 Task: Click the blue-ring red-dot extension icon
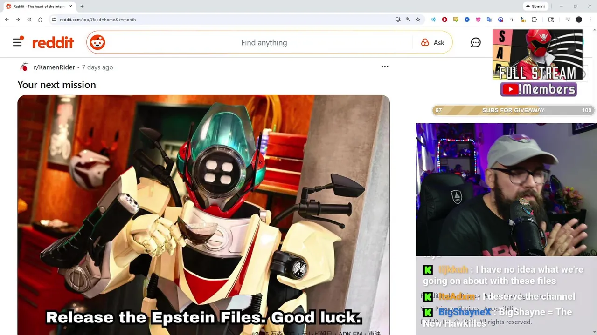click(500, 20)
